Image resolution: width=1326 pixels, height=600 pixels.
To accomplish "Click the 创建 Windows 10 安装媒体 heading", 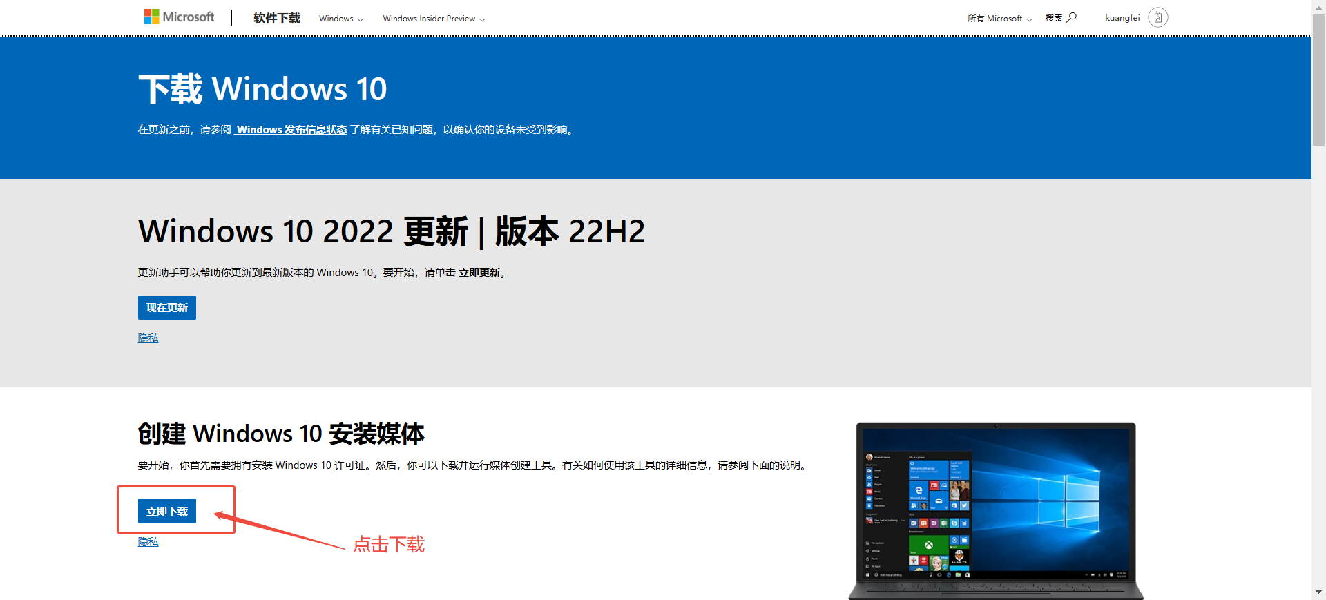I will tap(281, 434).
